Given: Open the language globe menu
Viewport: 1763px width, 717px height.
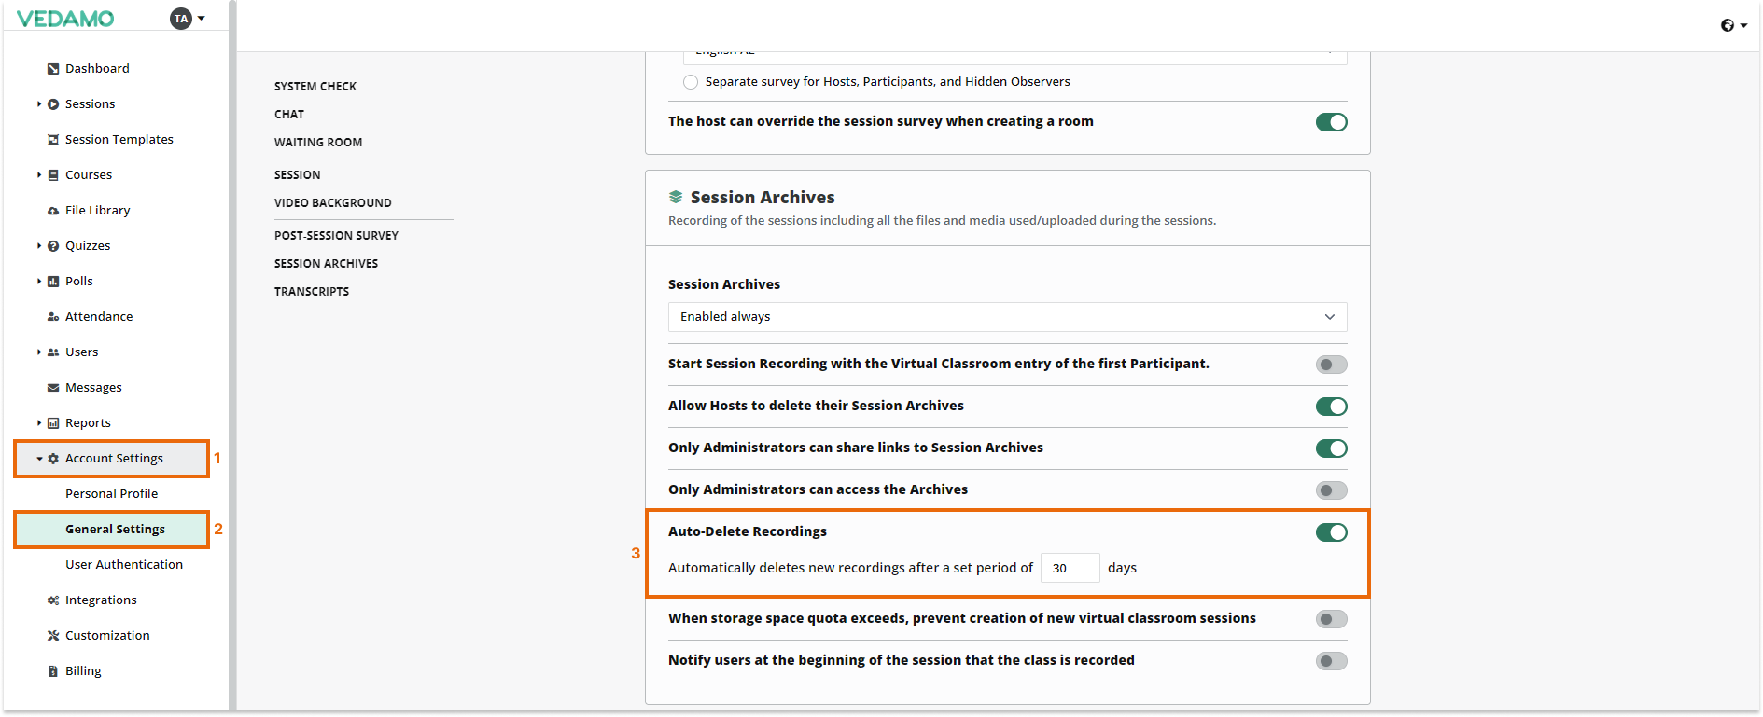Looking at the screenshot, I should point(1733,25).
